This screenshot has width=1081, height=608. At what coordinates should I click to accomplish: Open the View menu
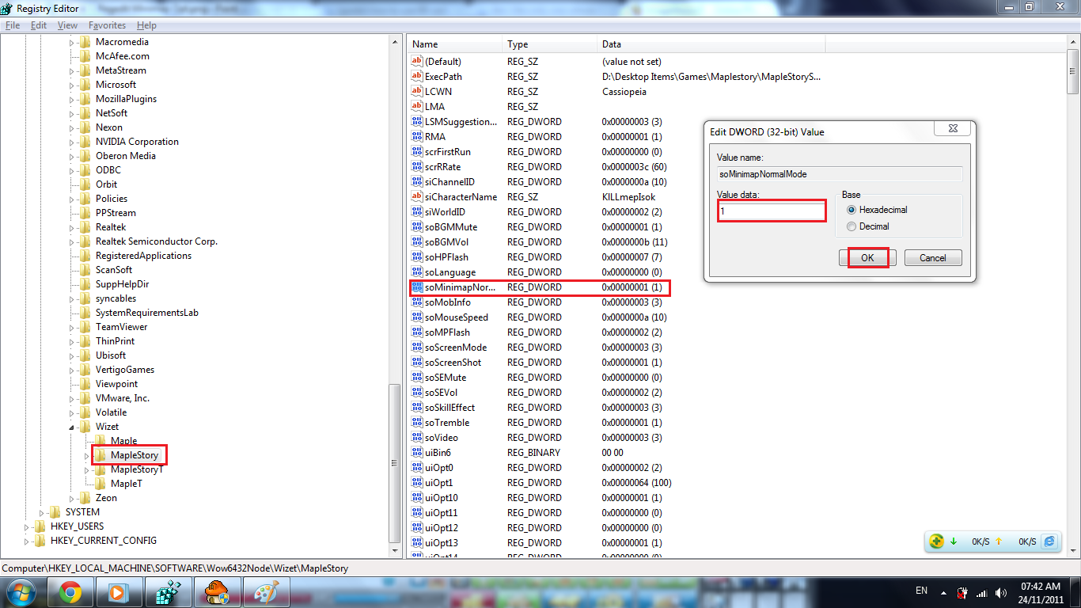tap(67, 25)
